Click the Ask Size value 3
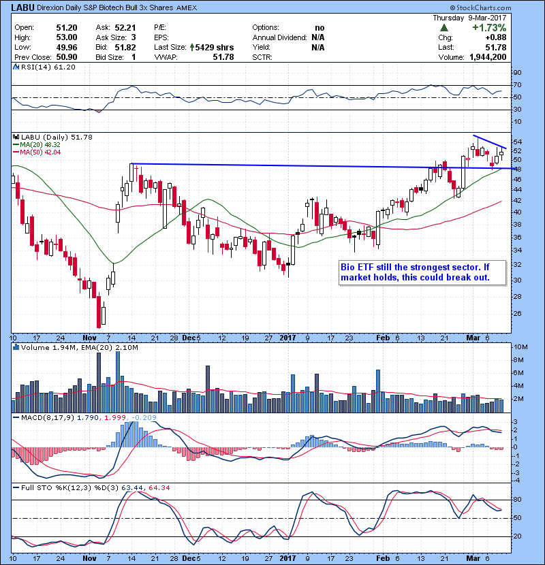Viewport: 545px width, 565px height. 134,37
